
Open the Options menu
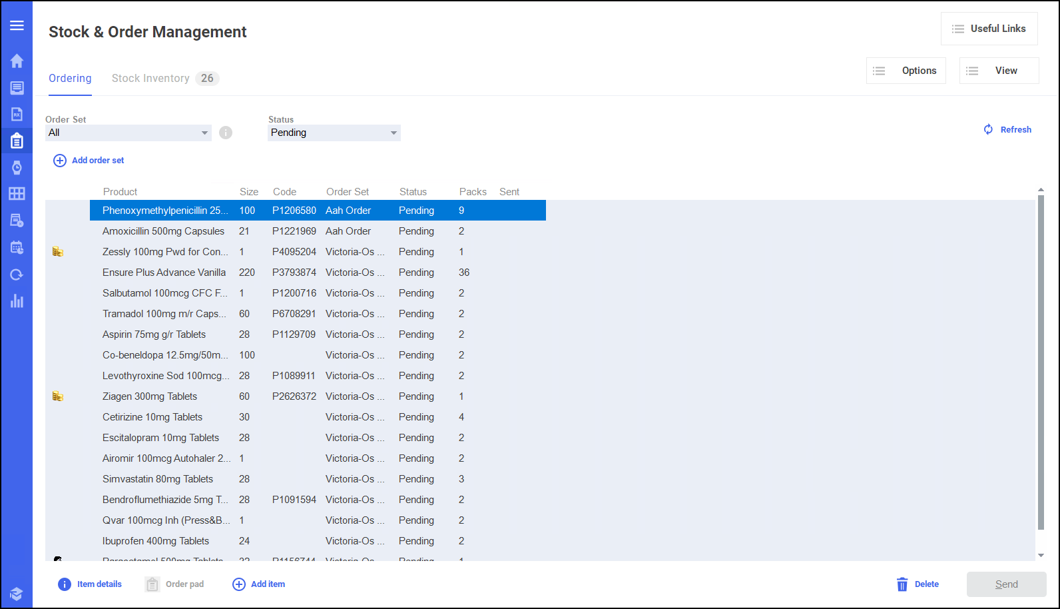(x=906, y=71)
